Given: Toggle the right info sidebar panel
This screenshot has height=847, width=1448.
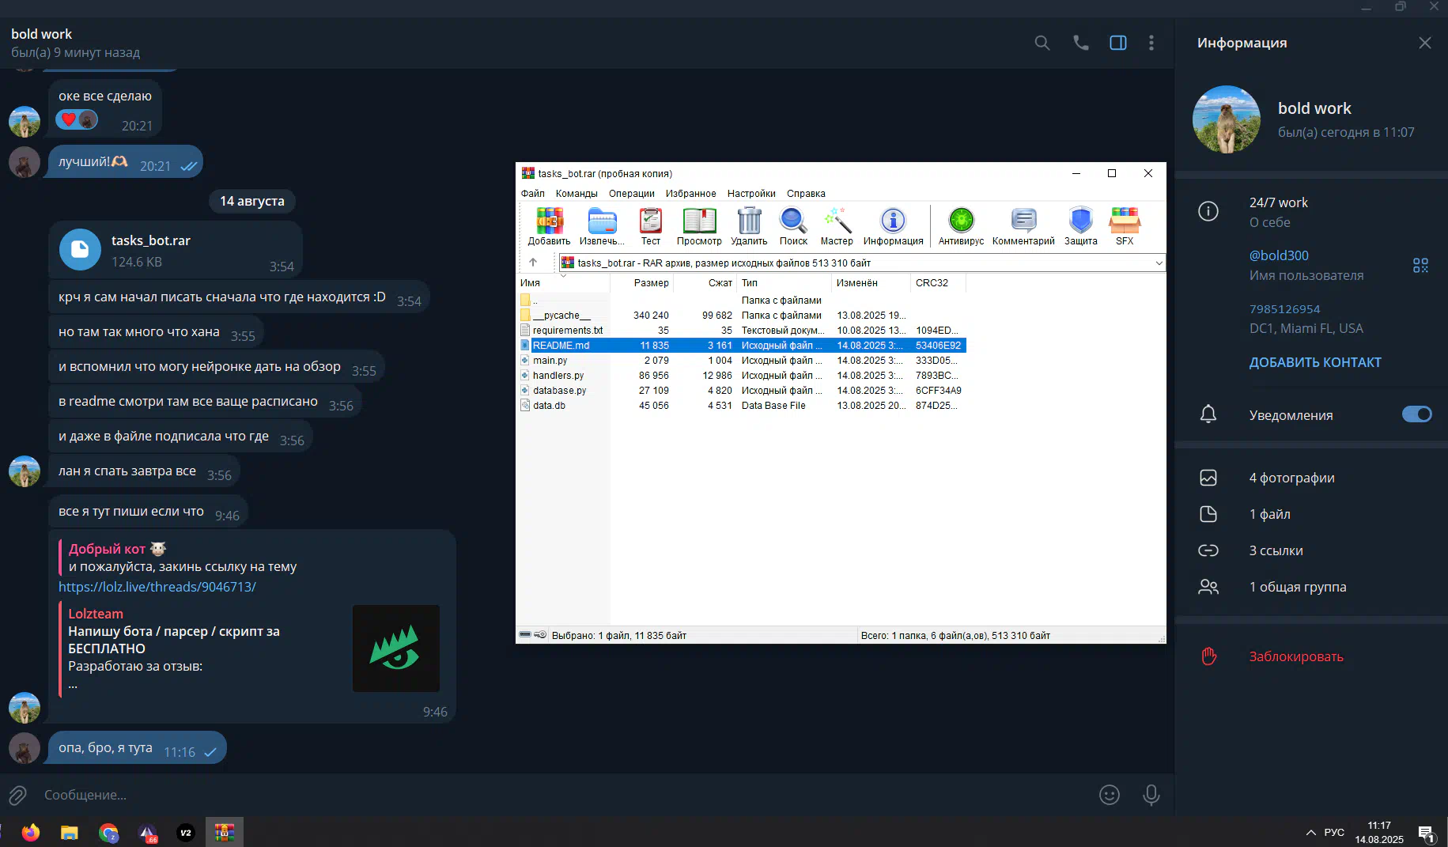Looking at the screenshot, I should [1117, 43].
